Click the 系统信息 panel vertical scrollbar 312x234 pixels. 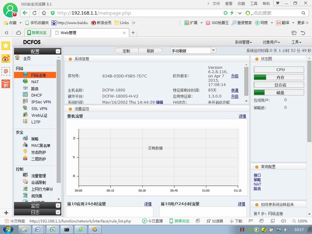(246, 81)
